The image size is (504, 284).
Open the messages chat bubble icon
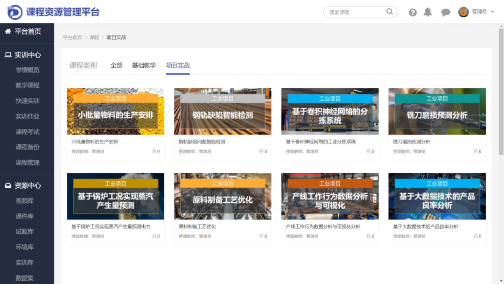click(446, 12)
